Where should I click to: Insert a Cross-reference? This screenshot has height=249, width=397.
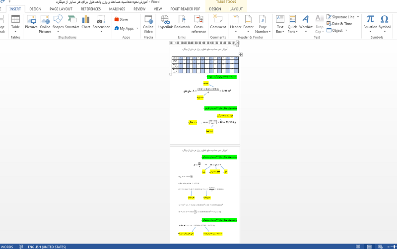tap(198, 24)
